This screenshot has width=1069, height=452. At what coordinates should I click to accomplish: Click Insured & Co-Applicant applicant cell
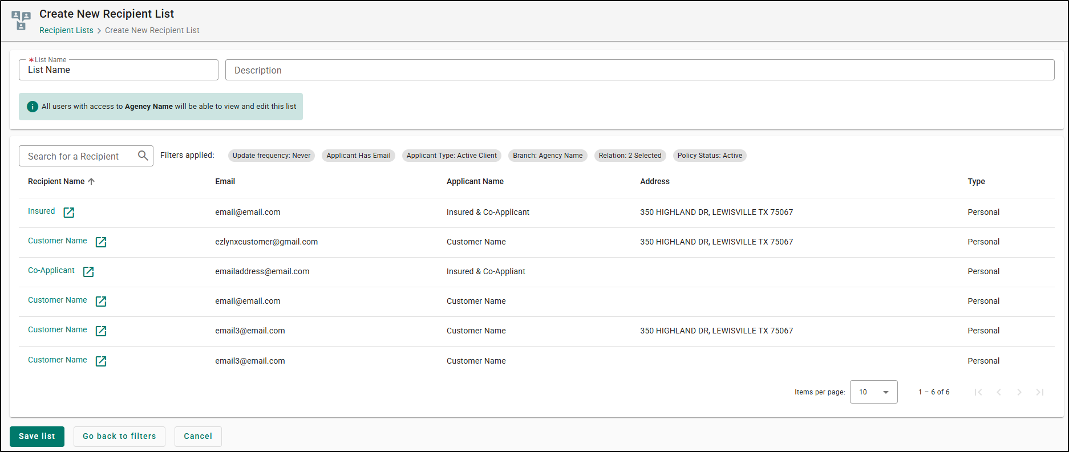coord(488,212)
